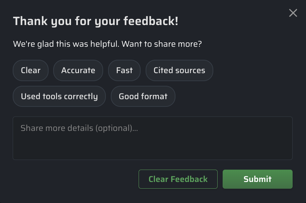Toggle the Accurate feedback chip
The height and width of the screenshot is (203, 306).
point(78,70)
